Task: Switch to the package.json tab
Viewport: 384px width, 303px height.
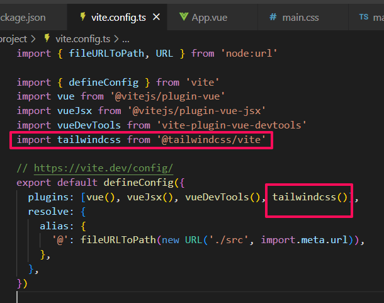Action: (24, 16)
